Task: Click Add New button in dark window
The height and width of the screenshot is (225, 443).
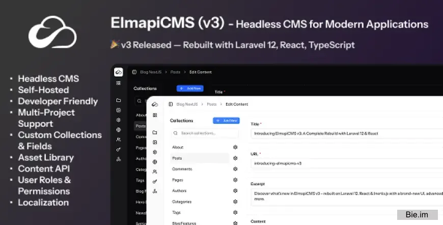Action: [190, 89]
